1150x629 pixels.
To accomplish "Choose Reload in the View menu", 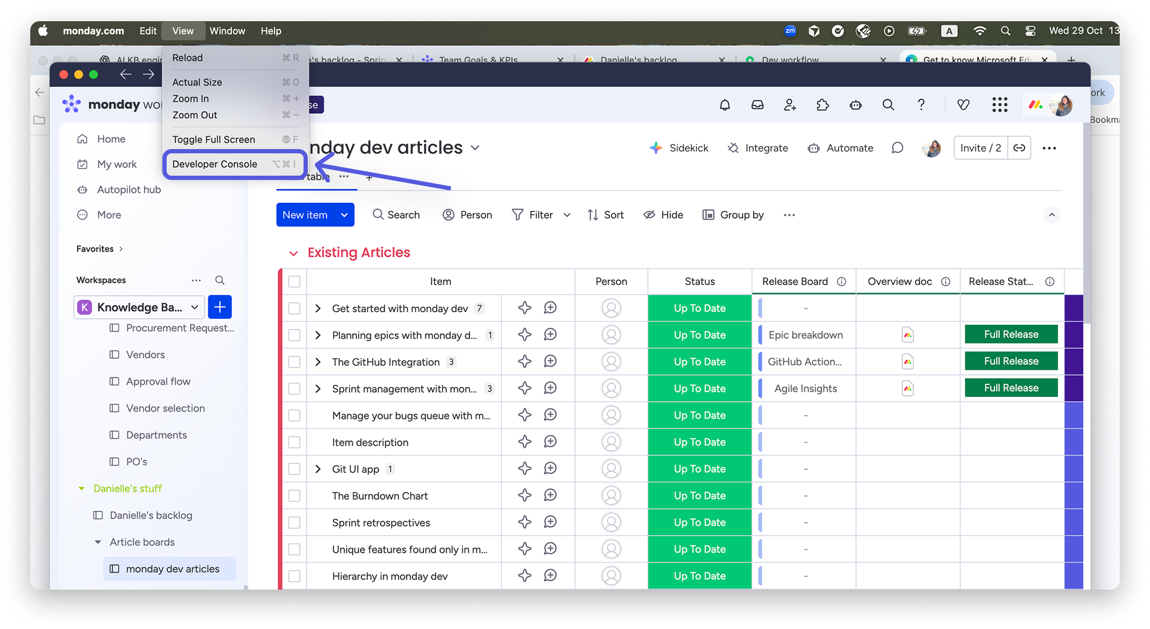I will (235, 58).
